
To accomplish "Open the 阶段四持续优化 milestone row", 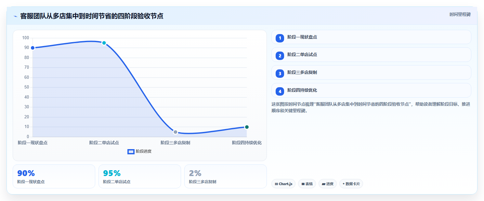I will click(371, 90).
